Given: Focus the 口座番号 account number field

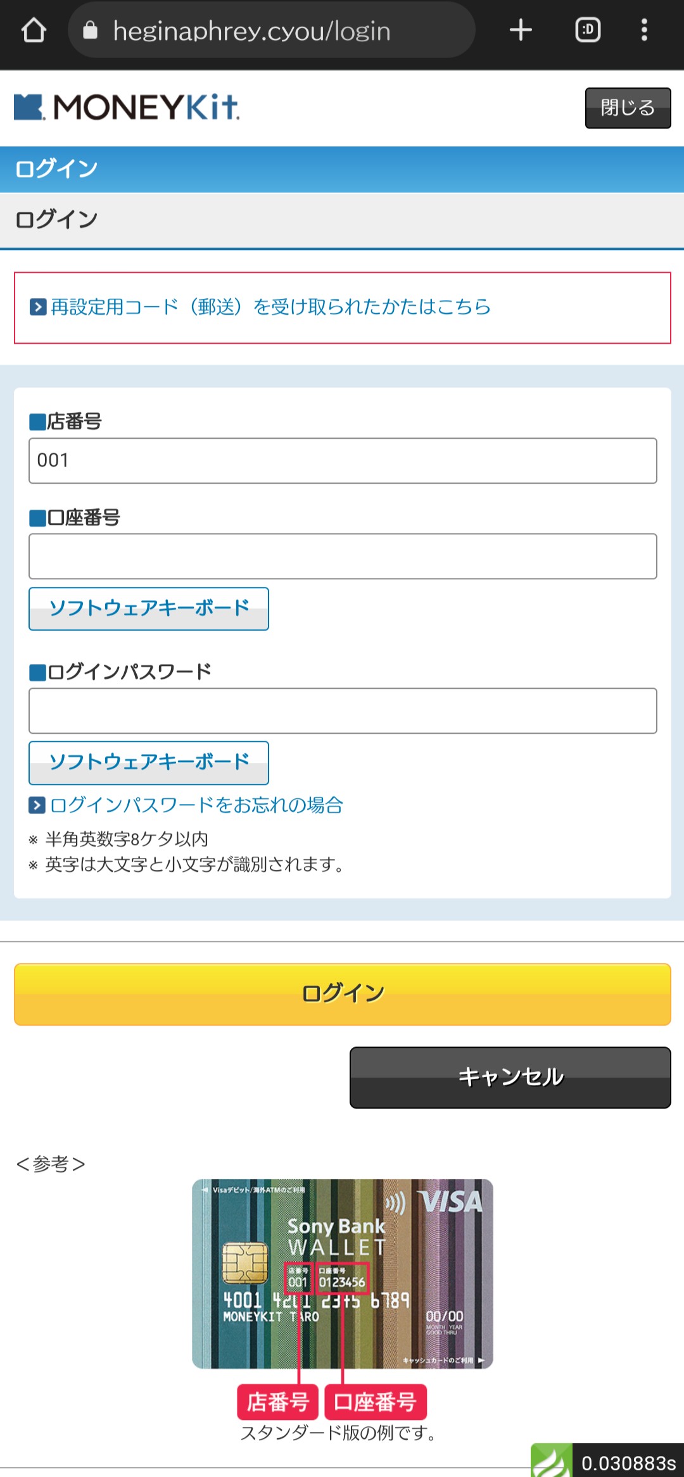Looking at the screenshot, I should (343, 556).
